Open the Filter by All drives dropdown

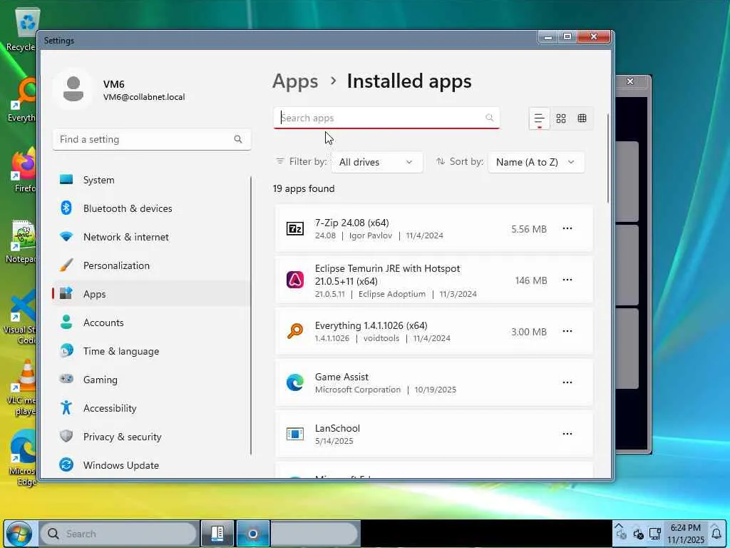(376, 162)
